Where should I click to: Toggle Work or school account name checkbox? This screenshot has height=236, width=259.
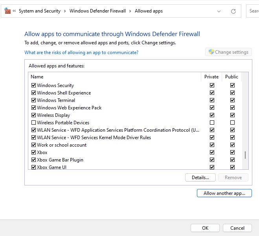[33, 145]
